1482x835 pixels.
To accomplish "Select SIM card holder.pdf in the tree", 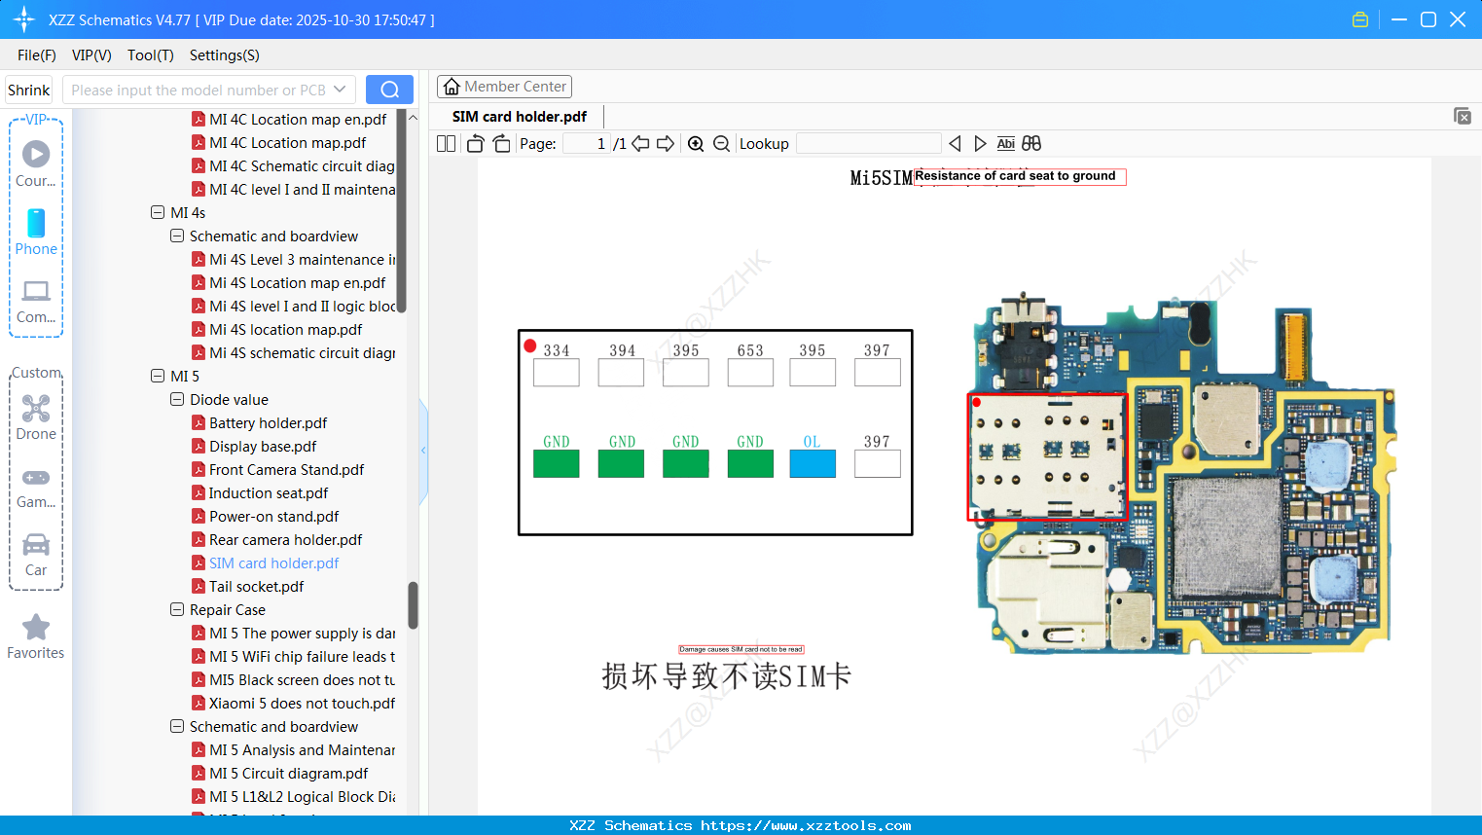I will tap(273, 563).
